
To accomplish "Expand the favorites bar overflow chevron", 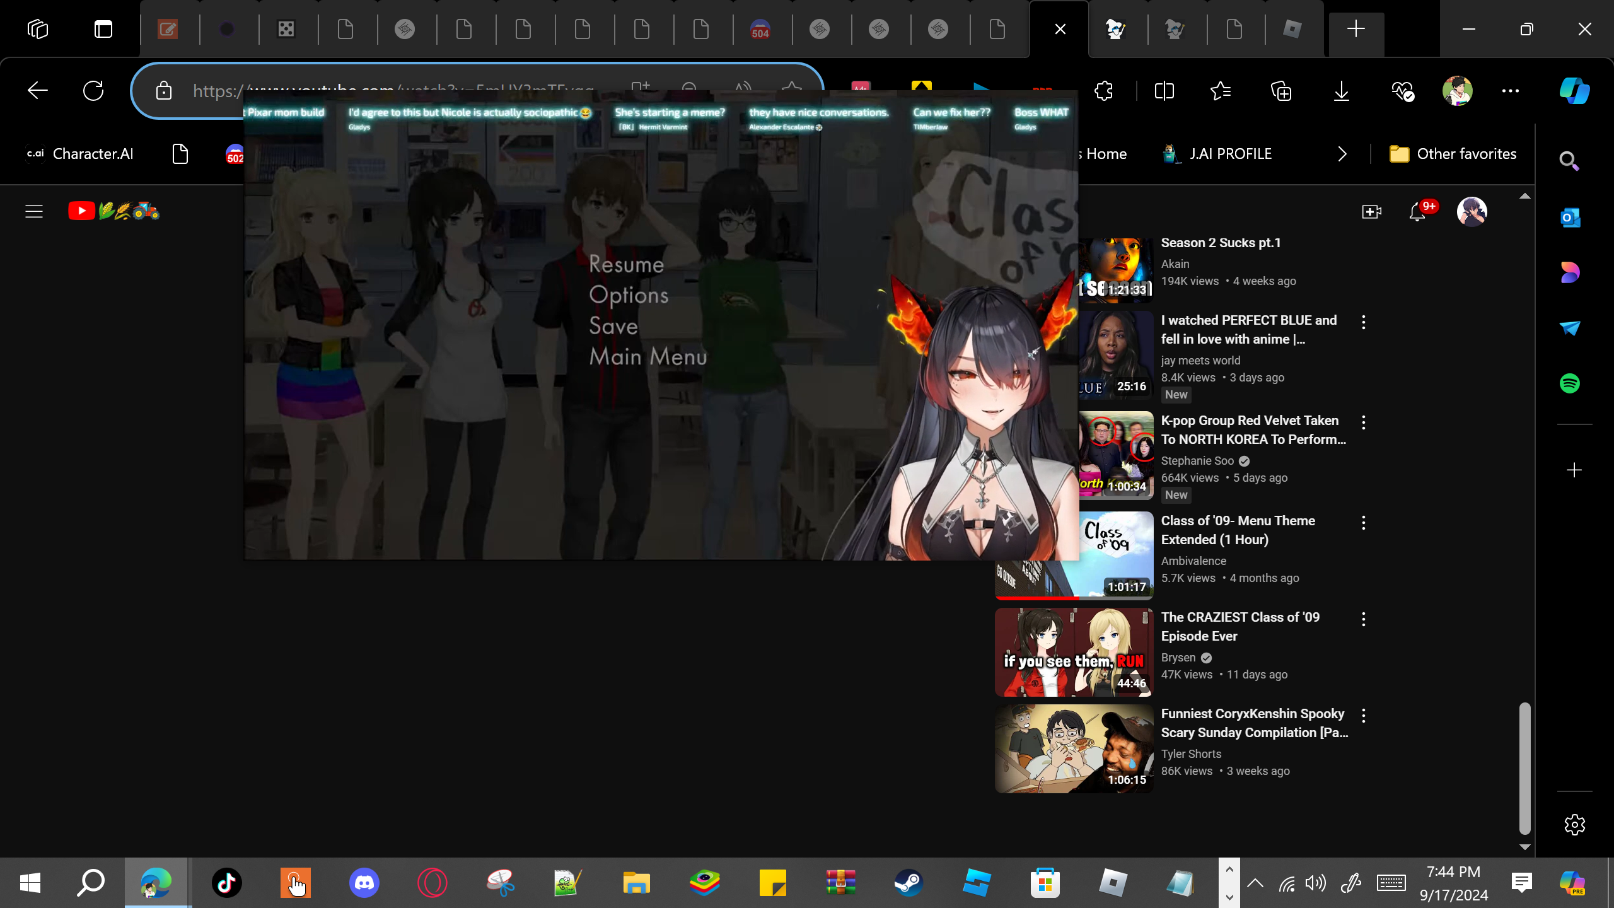I will (1342, 154).
